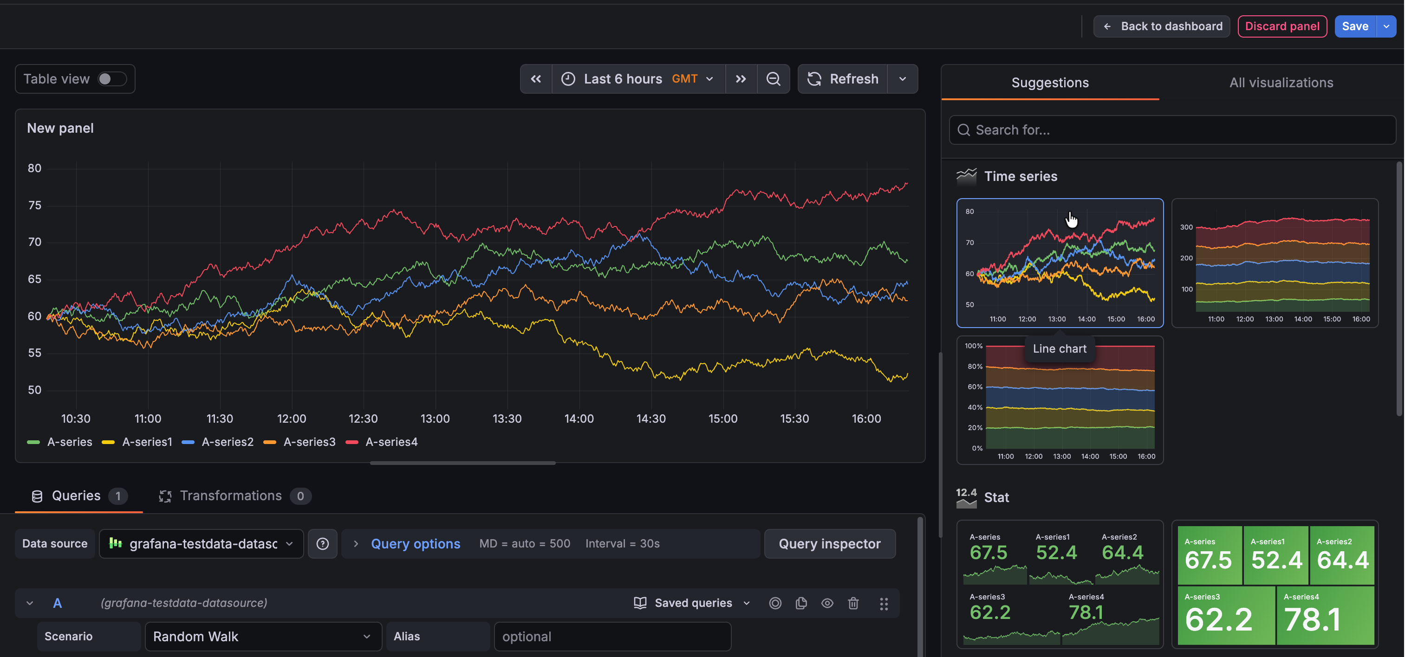The height and width of the screenshot is (657, 1405).
Task: Toggle query A as disabled via target icon
Action: (x=775, y=603)
